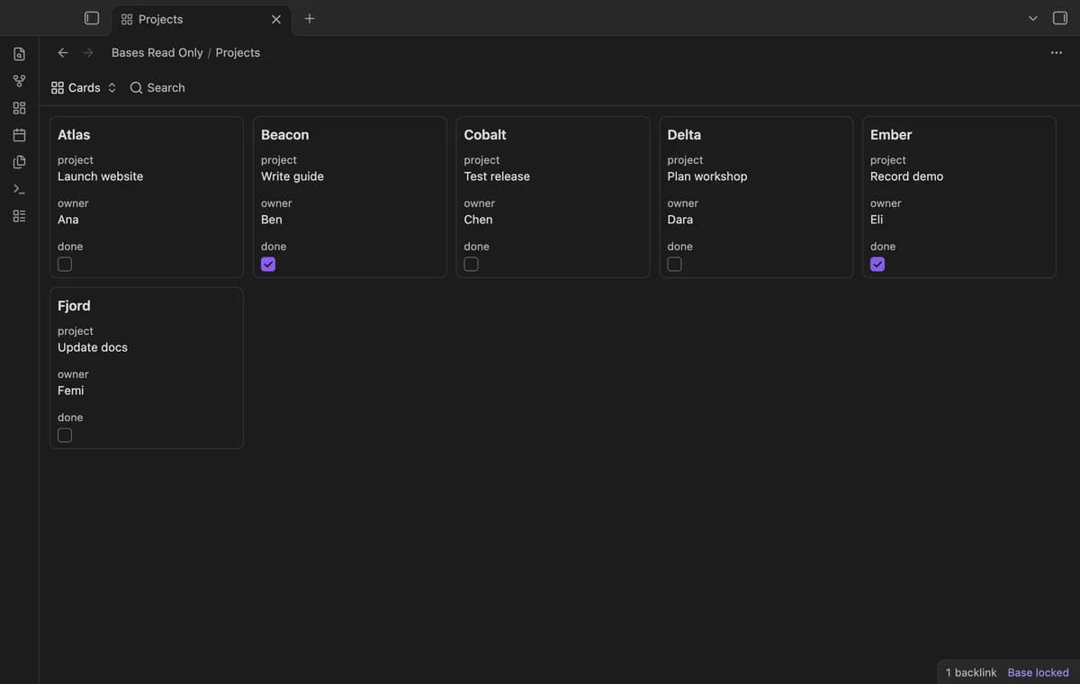
Task: Open the Cards view dropdown
Action: pyautogui.click(x=84, y=87)
